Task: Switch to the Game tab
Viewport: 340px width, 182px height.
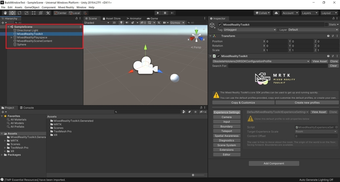Action: [152, 18]
